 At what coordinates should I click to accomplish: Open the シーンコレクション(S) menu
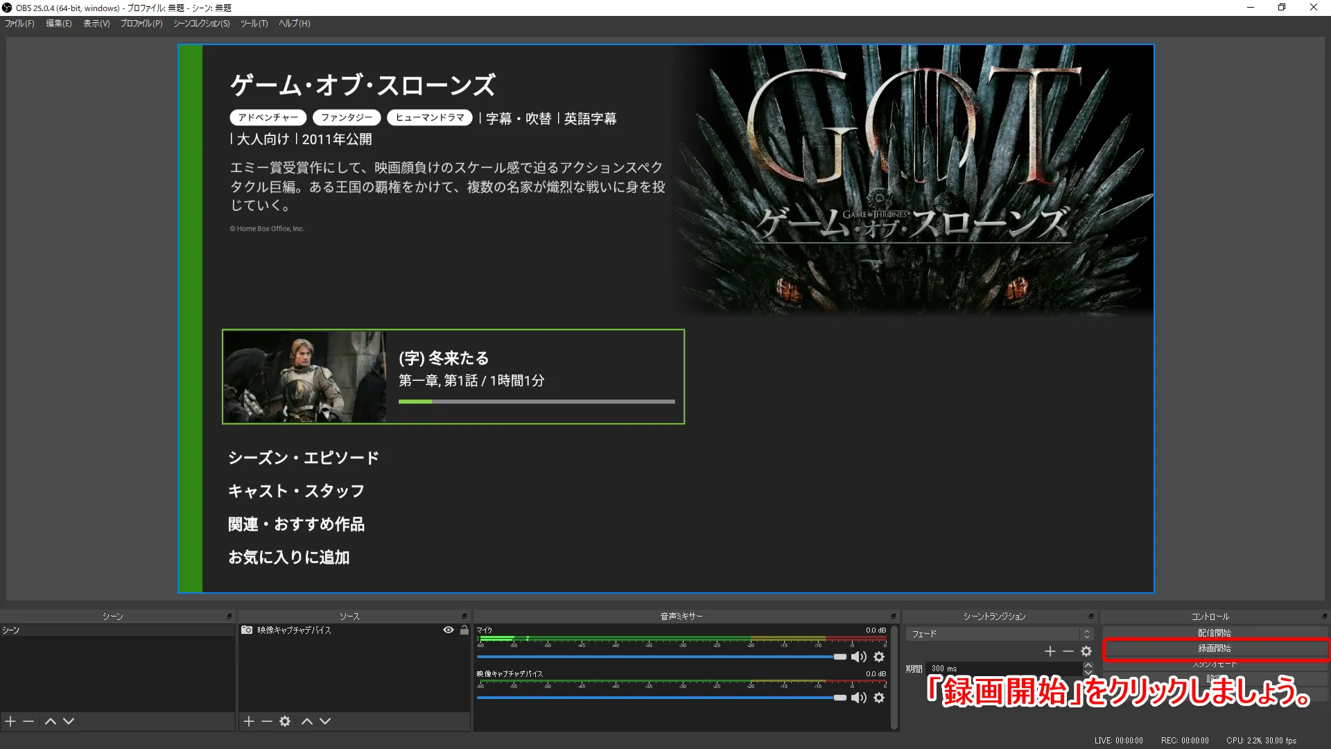pyautogui.click(x=201, y=24)
